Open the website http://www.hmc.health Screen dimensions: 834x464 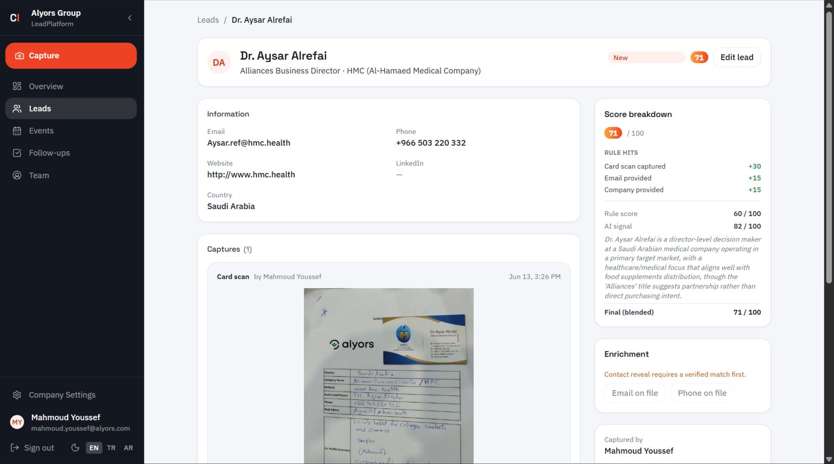tap(251, 174)
